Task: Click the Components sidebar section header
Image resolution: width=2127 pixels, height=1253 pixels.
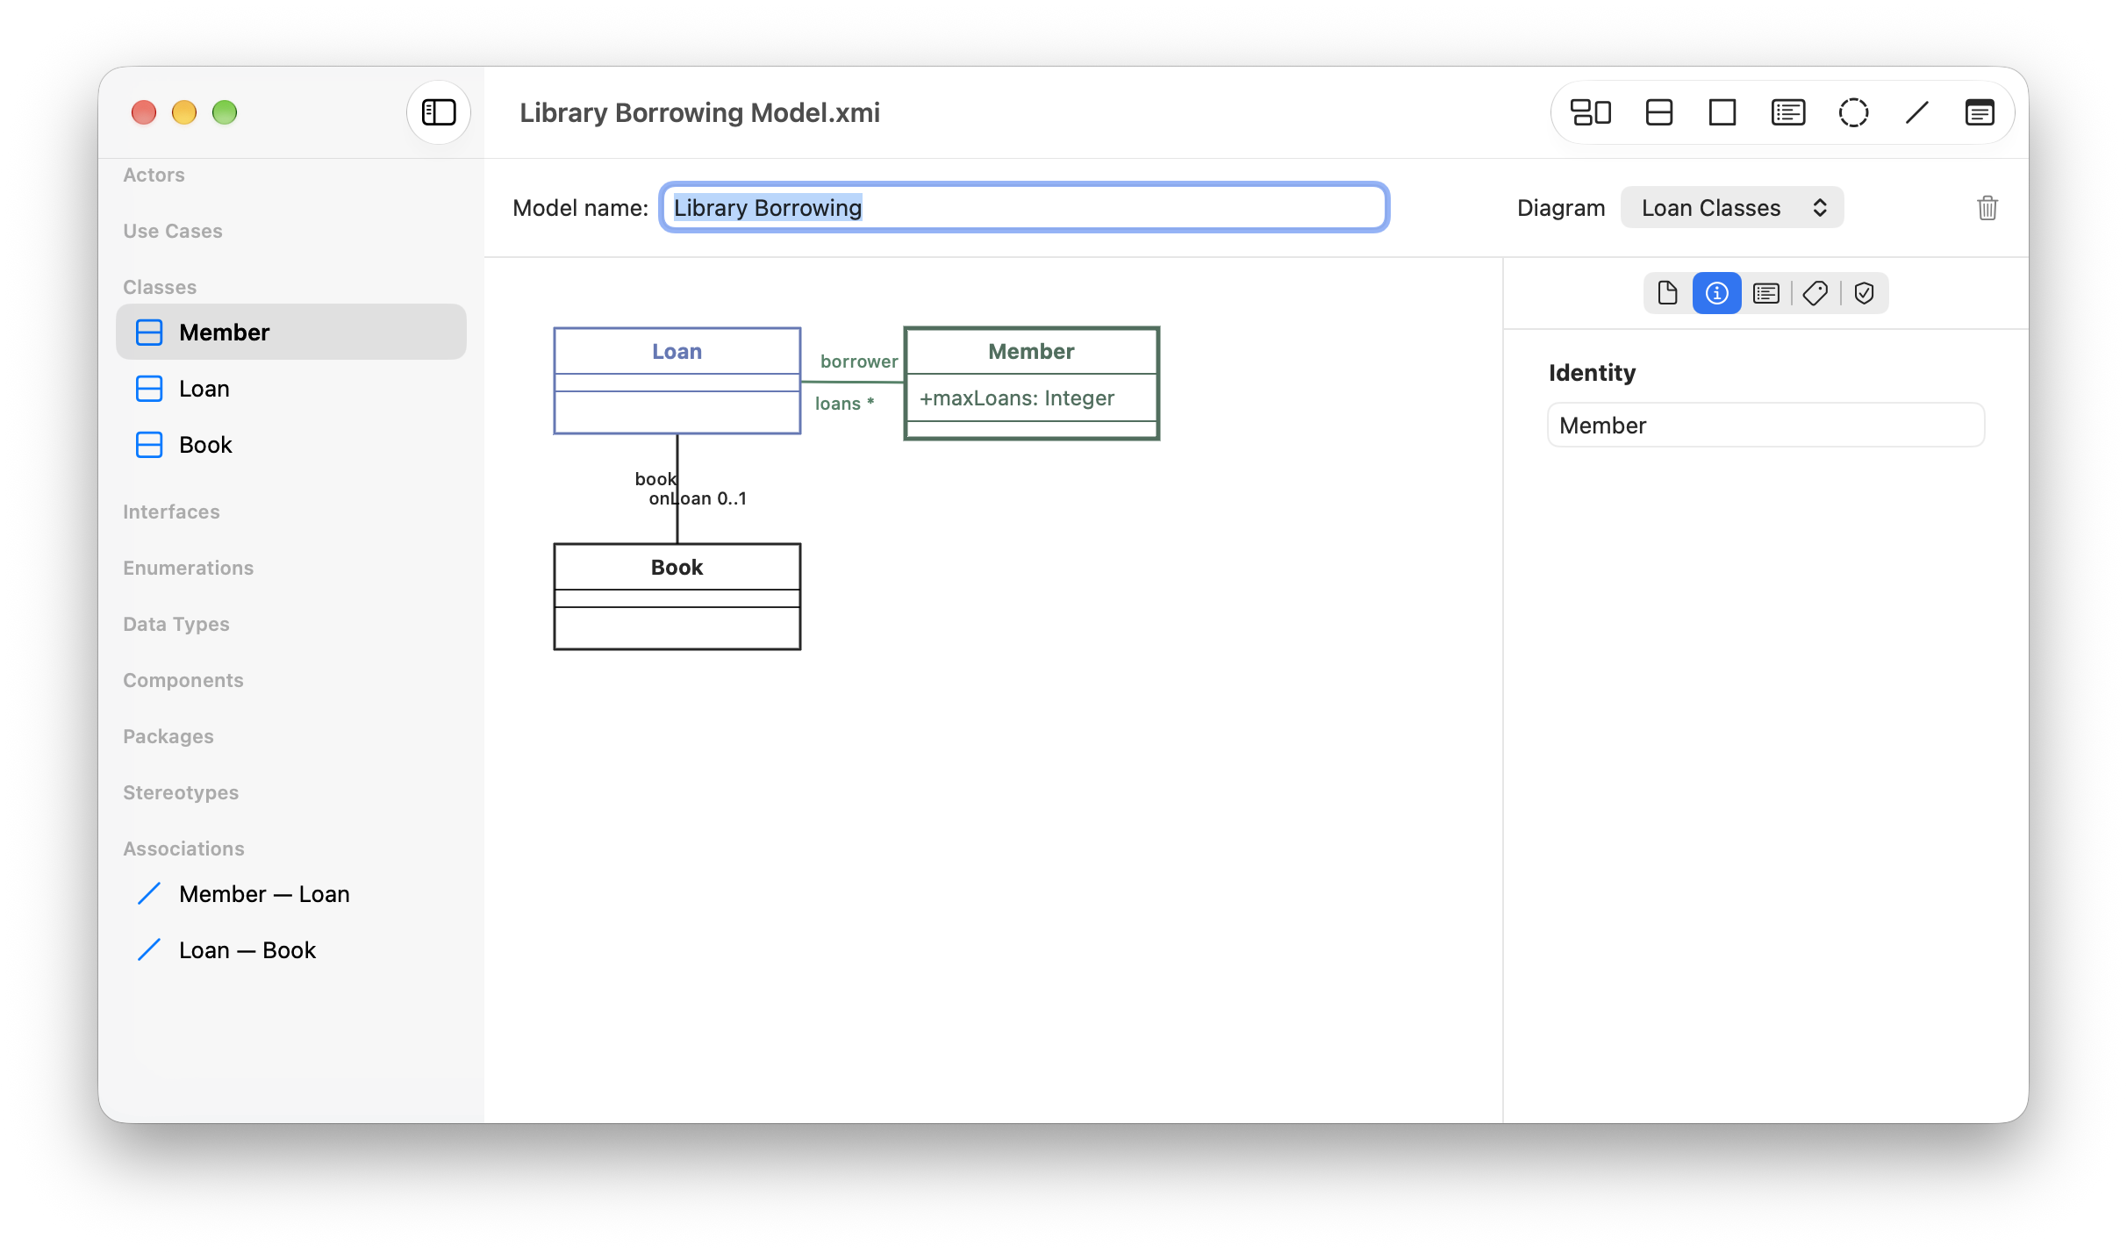Action: click(183, 681)
